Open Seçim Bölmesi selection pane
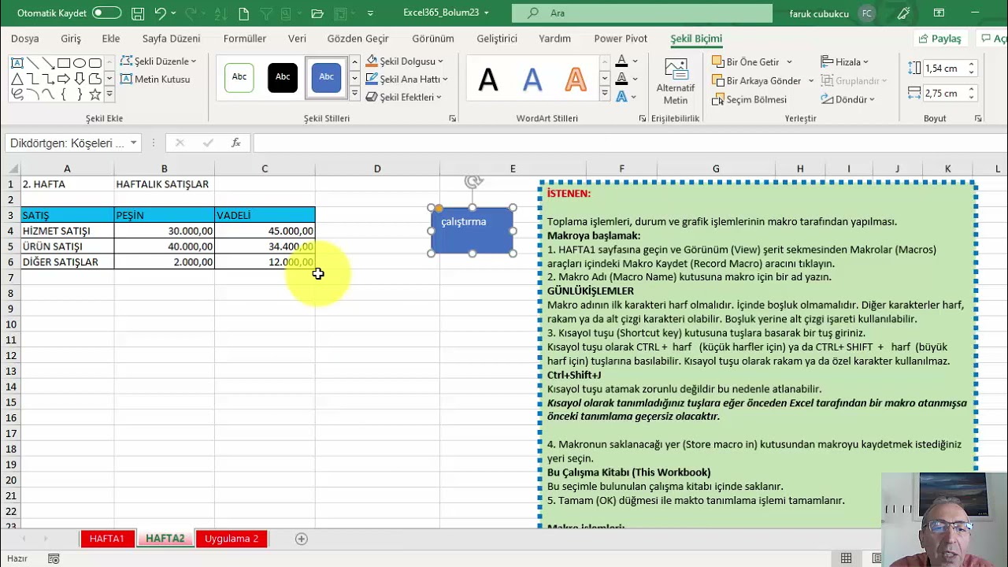Screen dimensions: 1008x567 coord(750,99)
